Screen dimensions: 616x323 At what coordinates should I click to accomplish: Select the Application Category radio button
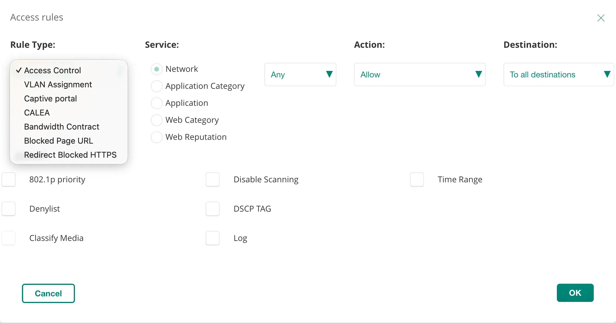coord(157,86)
